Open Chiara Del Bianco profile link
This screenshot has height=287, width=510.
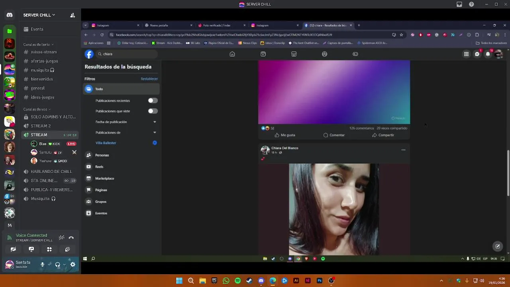pos(284,148)
